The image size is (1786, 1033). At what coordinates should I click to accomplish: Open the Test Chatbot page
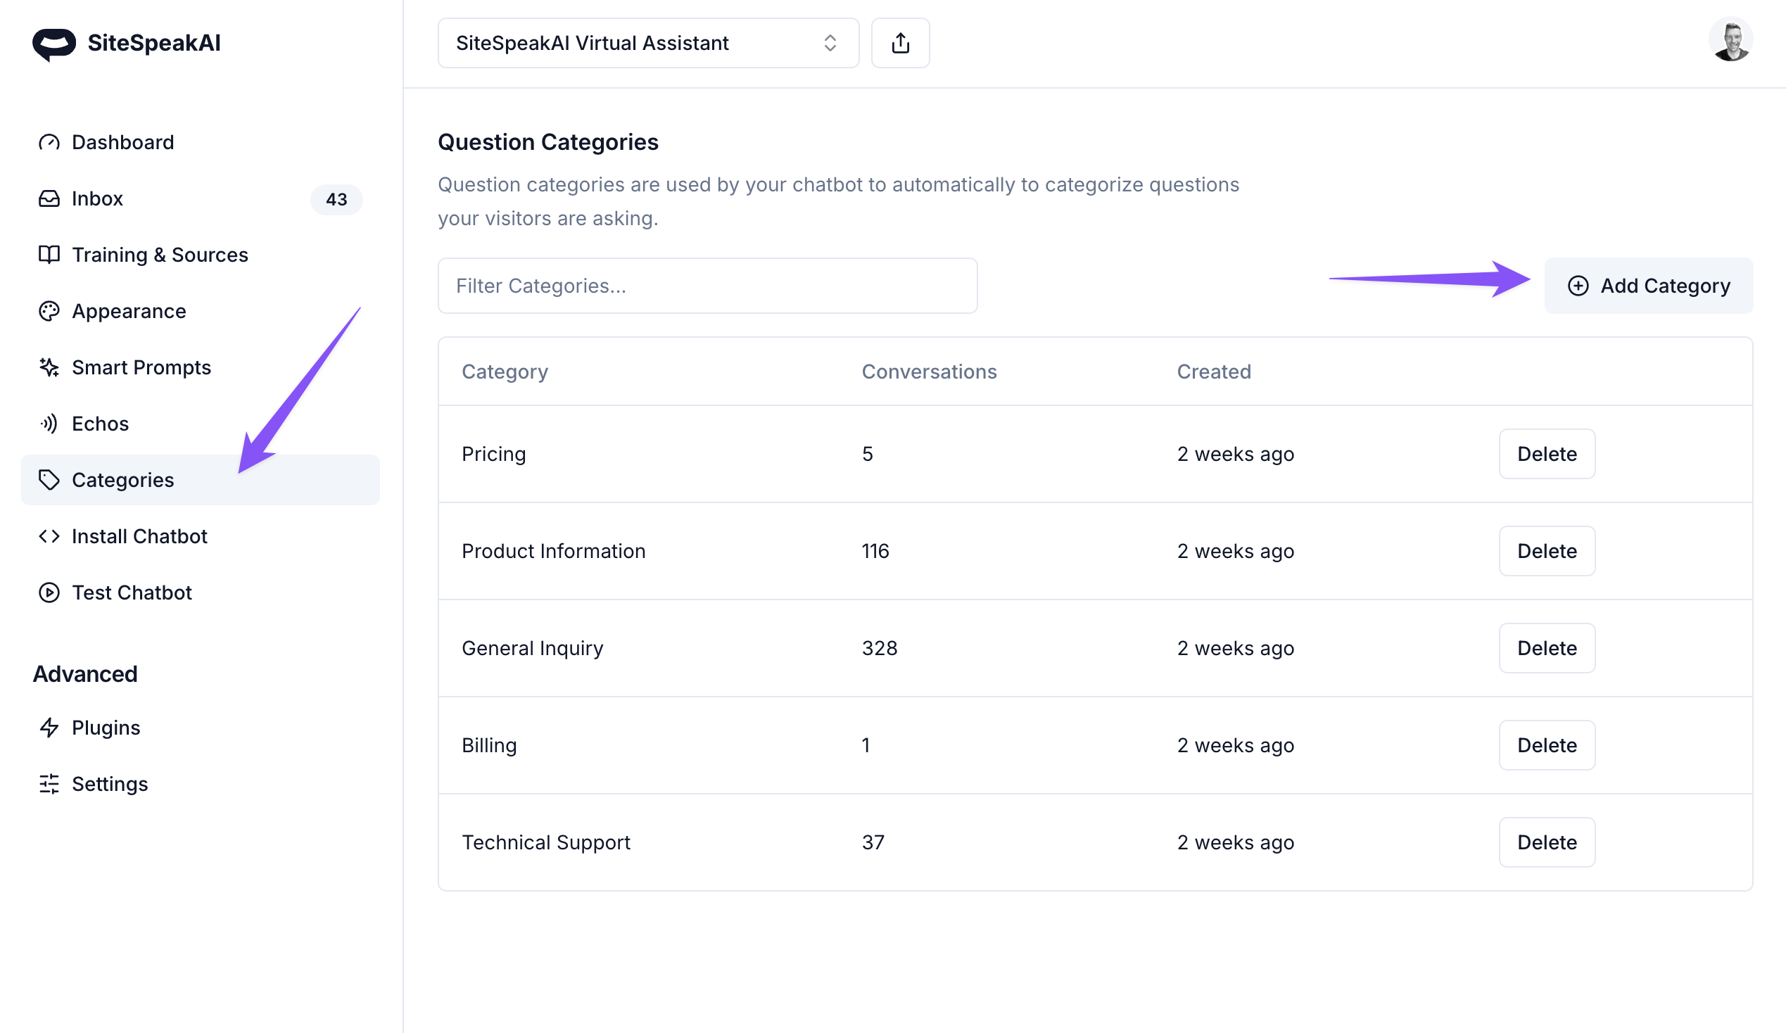point(132,592)
